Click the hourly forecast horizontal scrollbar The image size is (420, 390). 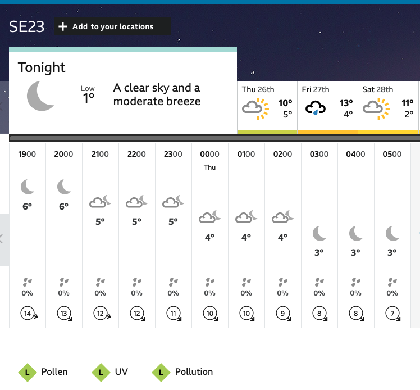(x=213, y=138)
